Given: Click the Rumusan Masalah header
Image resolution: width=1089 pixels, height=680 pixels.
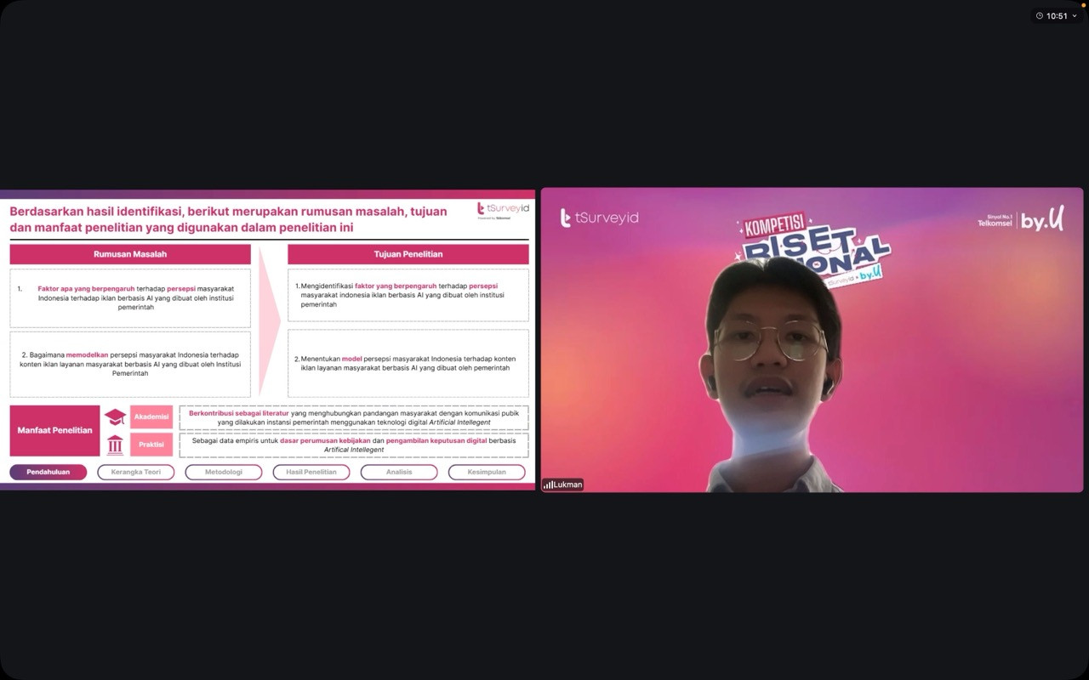Looking at the screenshot, I should (x=130, y=254).
